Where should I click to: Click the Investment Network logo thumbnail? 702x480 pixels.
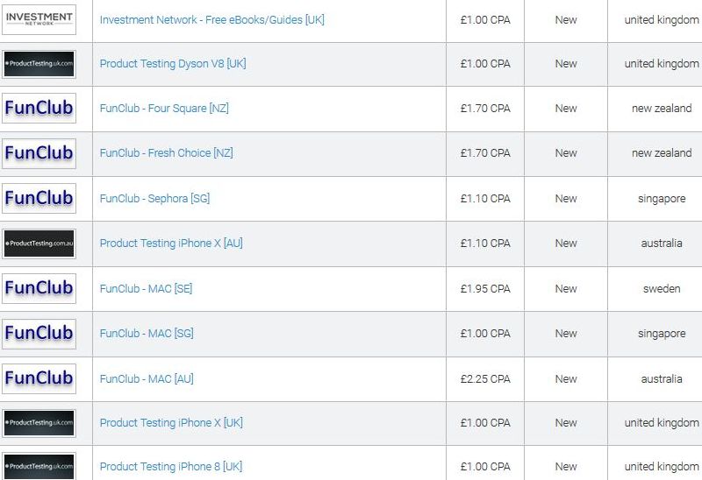39,19
